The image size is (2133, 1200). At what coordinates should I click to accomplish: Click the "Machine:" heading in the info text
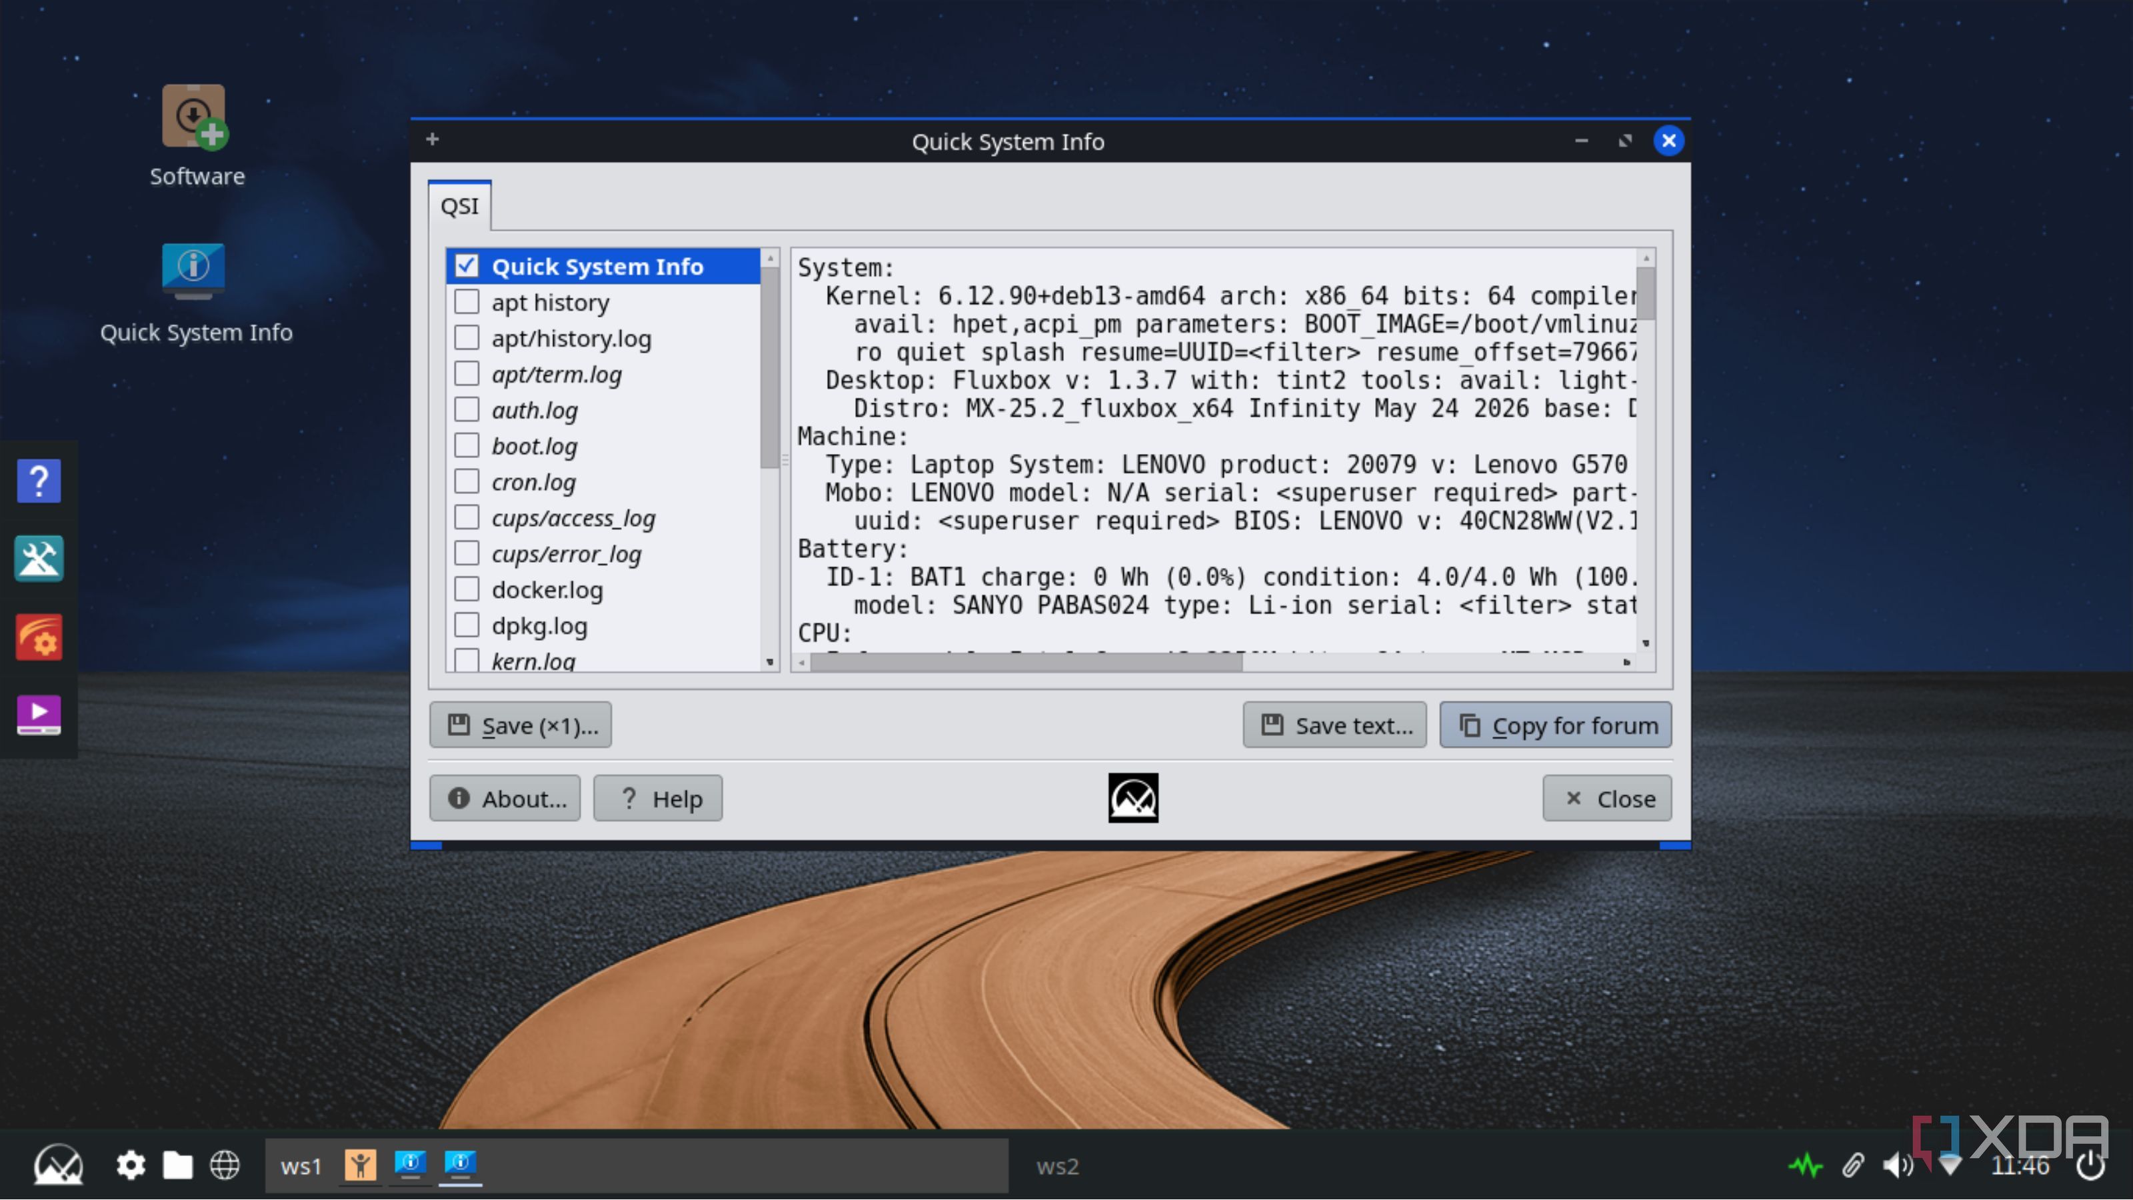tap(853, 437)
